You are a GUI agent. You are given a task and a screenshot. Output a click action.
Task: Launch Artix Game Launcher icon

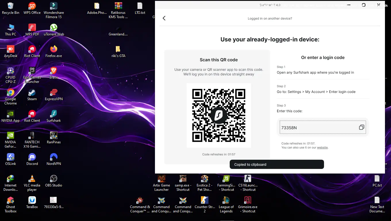tap(162, 183)
